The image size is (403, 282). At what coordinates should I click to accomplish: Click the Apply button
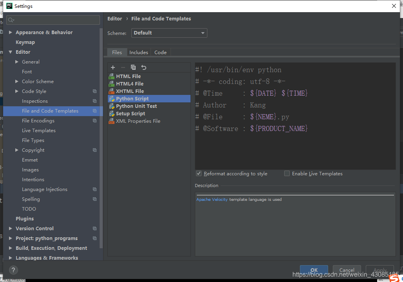click(x=380, y=270)
